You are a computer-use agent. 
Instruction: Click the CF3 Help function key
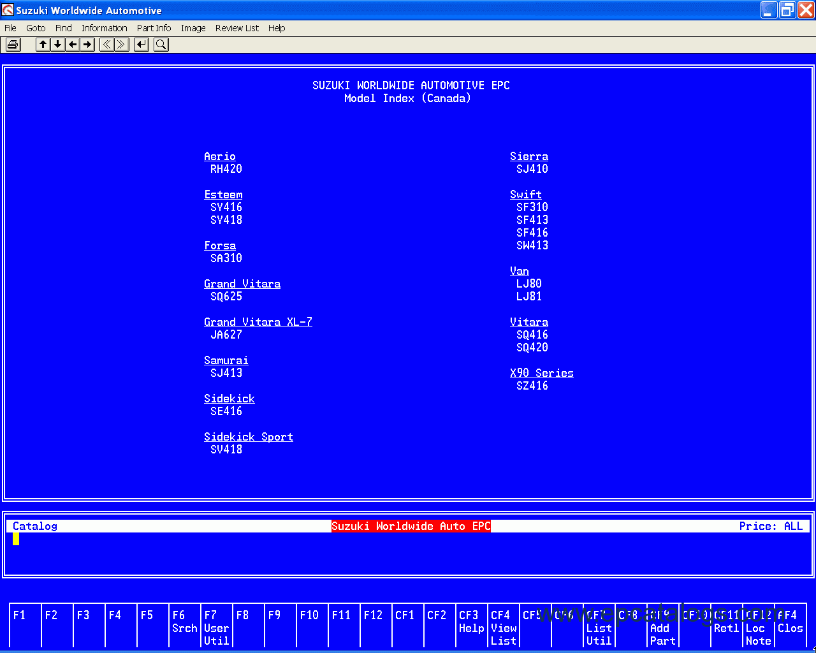(x=472, y=626)
